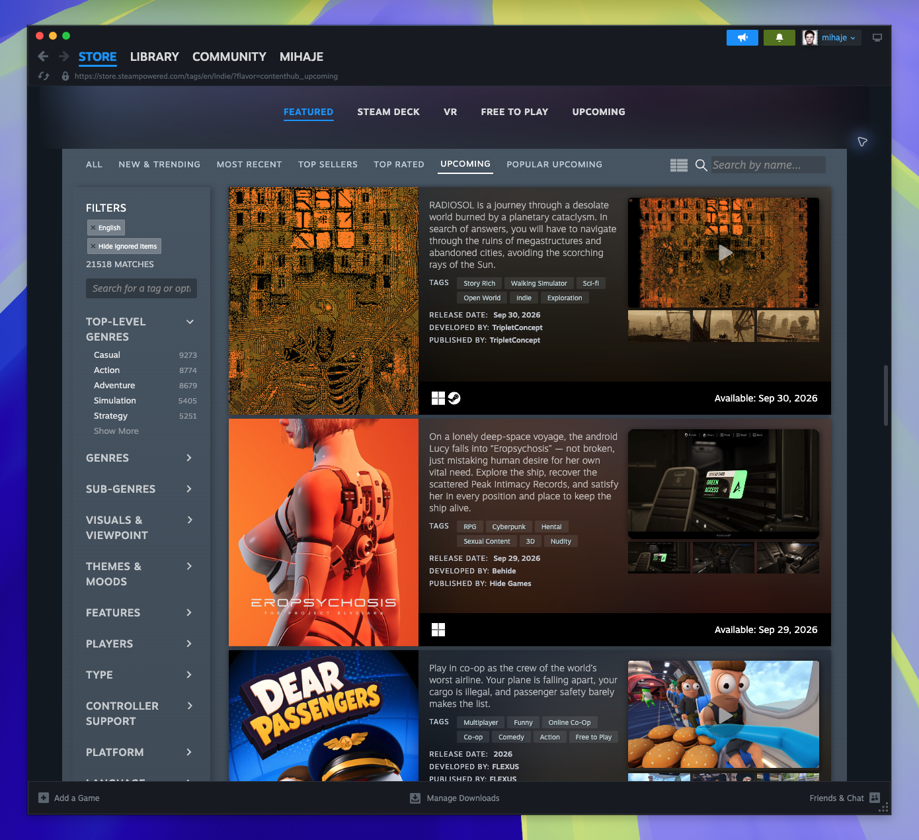Switch to the FREE TO PLAY section
This screenshot has height=840, width=919.
[x=514, y=112]
